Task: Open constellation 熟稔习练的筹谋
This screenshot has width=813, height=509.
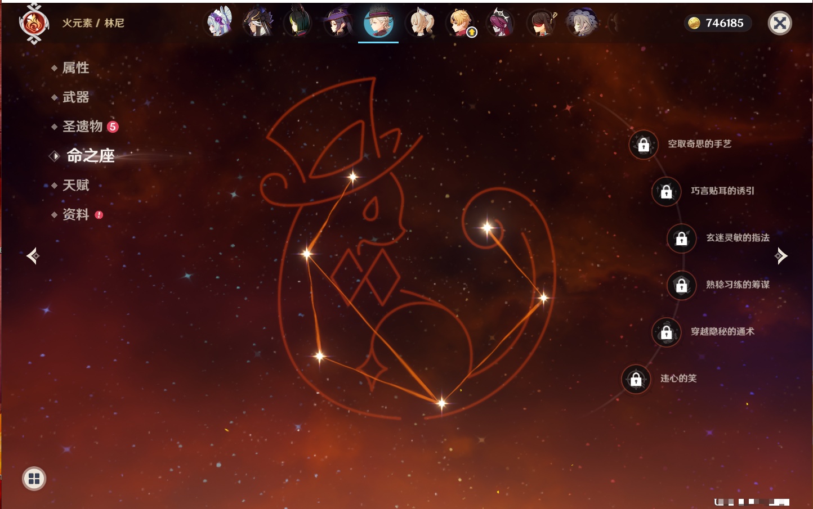Action: click(738, 285)
